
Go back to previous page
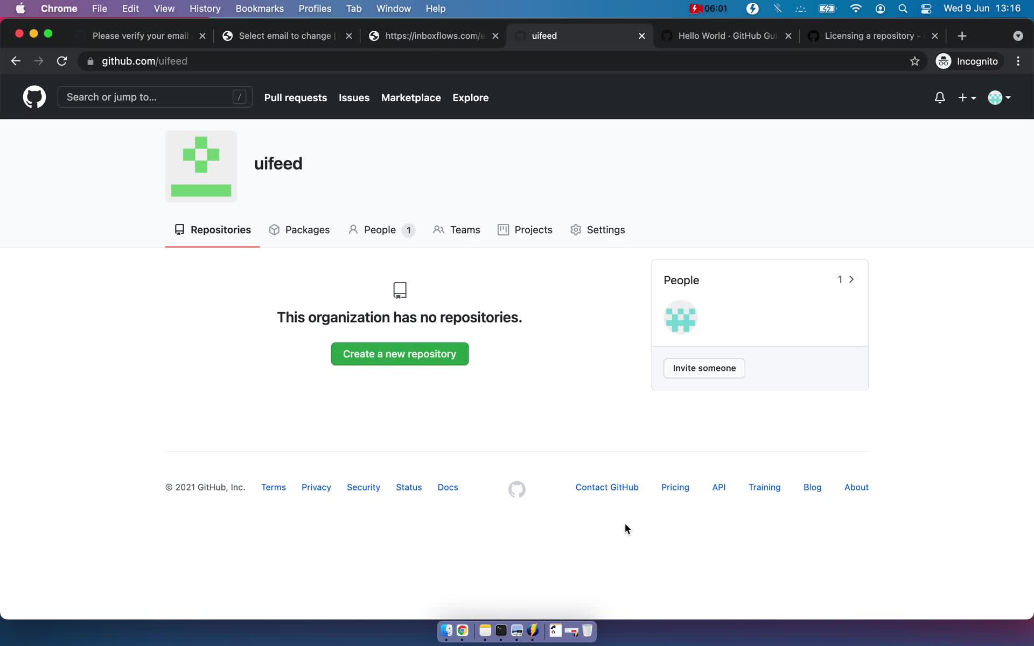(16, 61)
